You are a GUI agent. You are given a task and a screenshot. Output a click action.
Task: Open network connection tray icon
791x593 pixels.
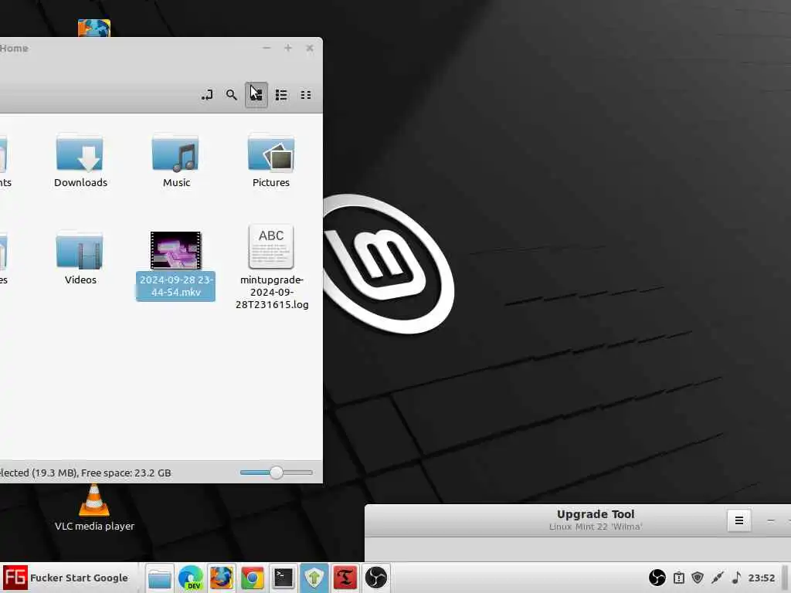click(x=718, y=578)
